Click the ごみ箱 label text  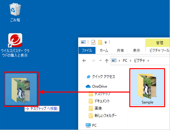point(15,20)
